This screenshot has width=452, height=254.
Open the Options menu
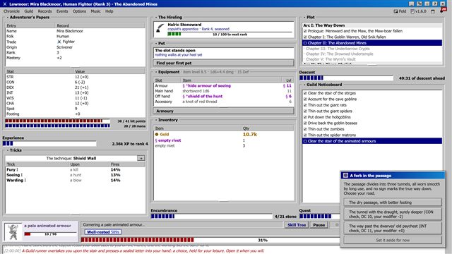point(79,11)
